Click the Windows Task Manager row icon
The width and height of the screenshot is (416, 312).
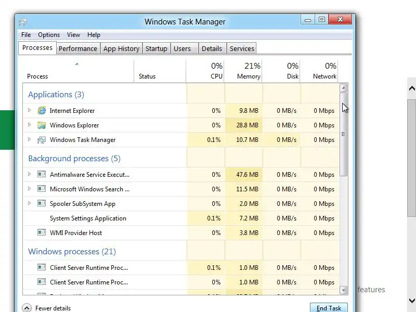pos(42,139)
